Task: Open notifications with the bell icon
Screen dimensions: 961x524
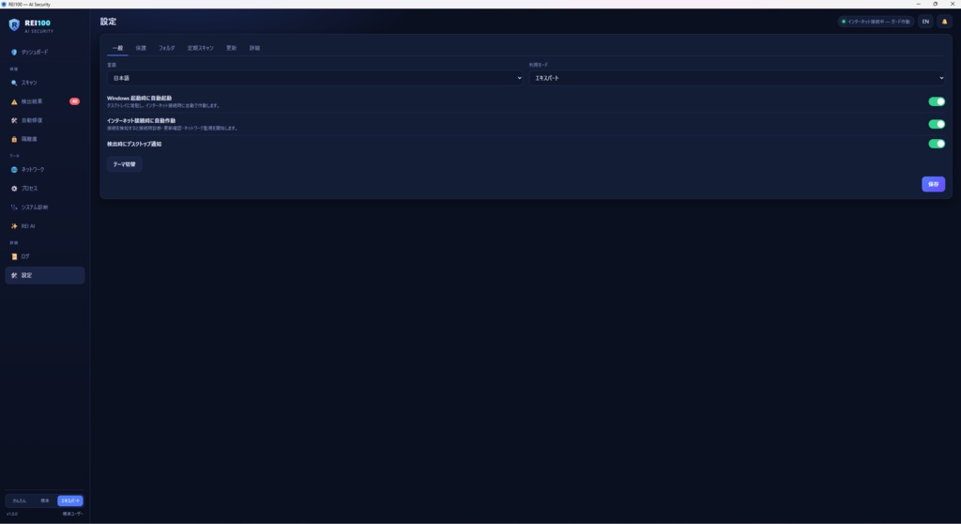Action: pos(944,22)
